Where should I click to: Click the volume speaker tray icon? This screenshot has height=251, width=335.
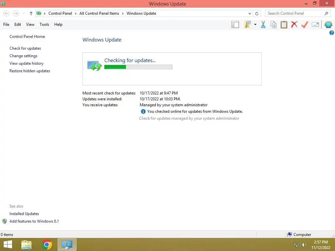(304, 244)
